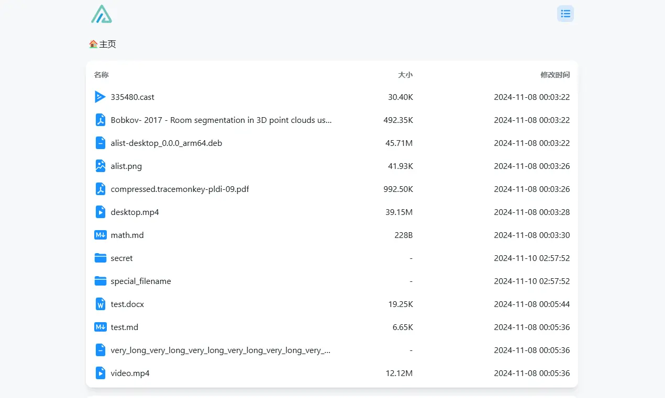Click the house icon in the breadcrumb

(93, 44)
